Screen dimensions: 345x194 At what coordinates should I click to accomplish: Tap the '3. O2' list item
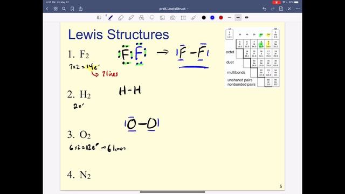pyautogui.click(x=79, y=135)
